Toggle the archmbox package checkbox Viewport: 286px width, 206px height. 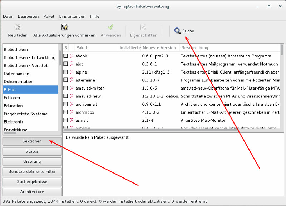(x=65, y=112)
